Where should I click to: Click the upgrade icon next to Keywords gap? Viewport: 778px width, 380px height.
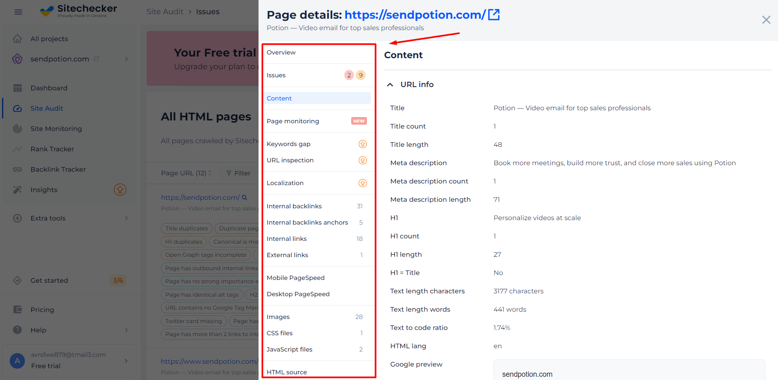pos(363,144)
